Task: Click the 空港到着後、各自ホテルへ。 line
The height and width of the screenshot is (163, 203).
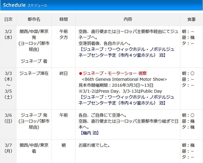Action: 105,44
